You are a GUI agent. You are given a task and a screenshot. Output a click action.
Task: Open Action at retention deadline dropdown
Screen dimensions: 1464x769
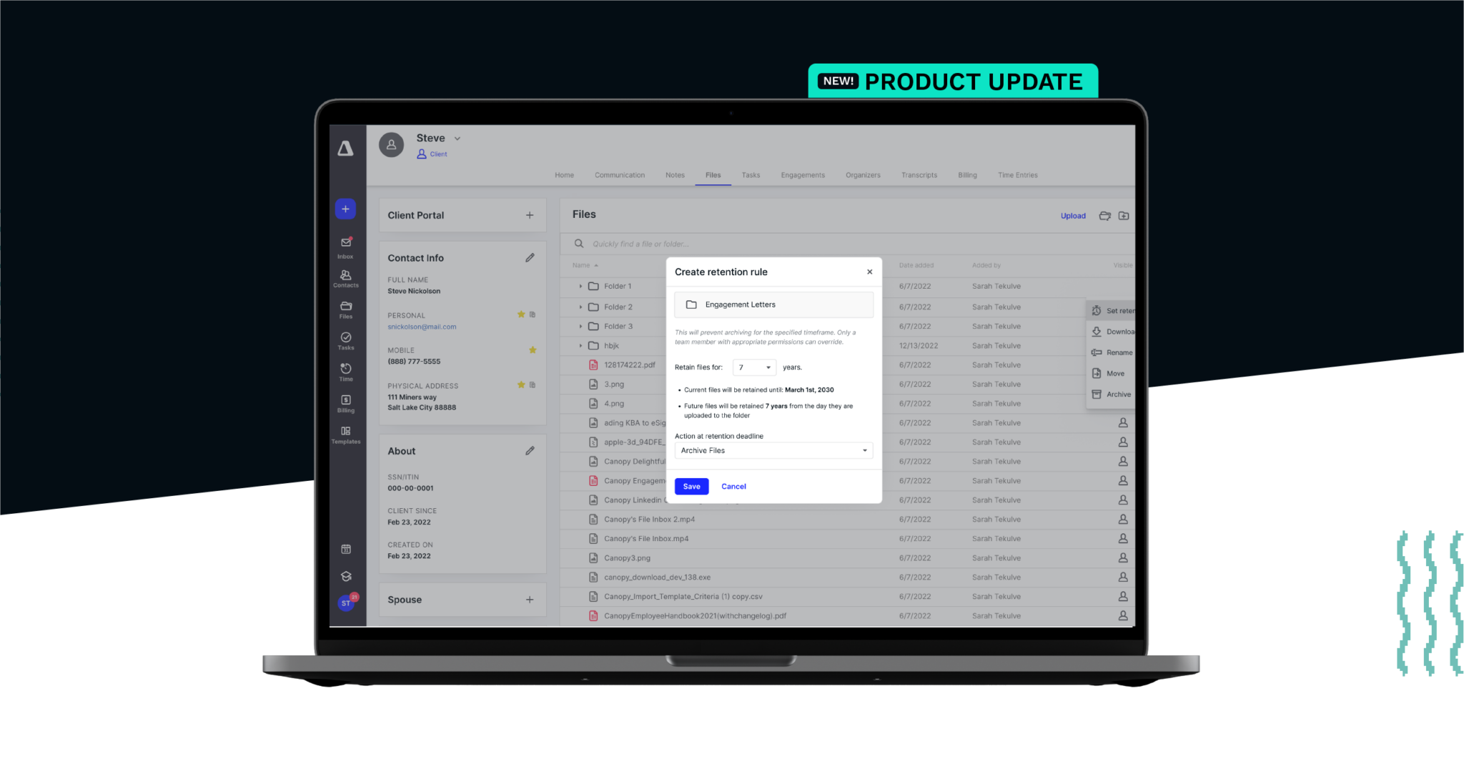pos(773,450)
